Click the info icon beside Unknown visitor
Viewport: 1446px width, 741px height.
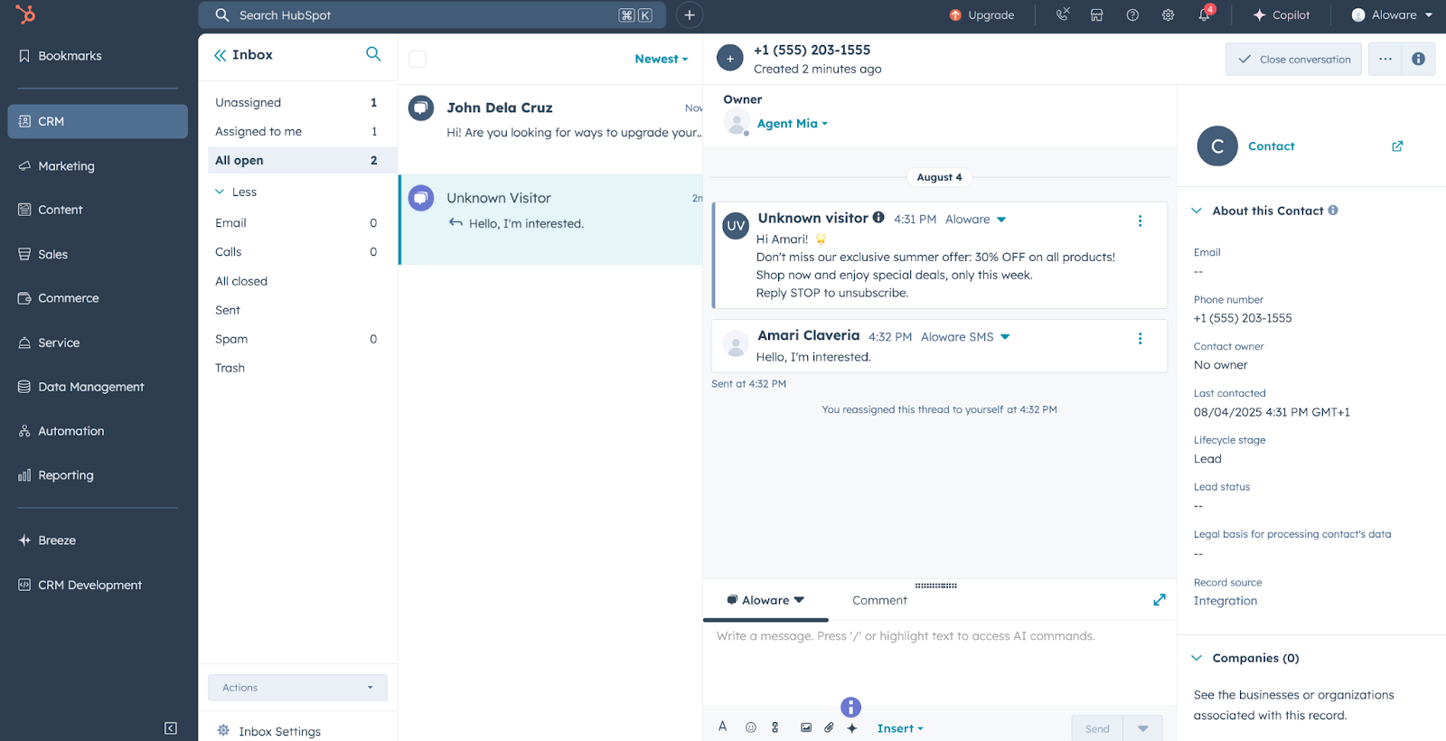(x=878, y=218)
